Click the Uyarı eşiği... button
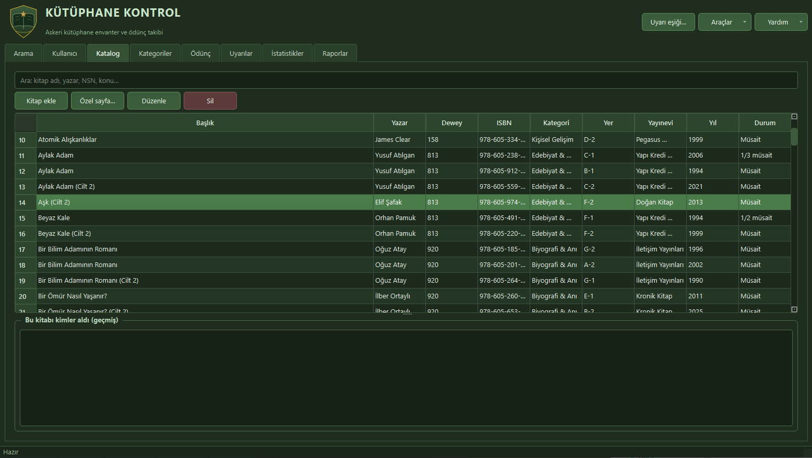This screenshot has width=812, height=458. 668,22
